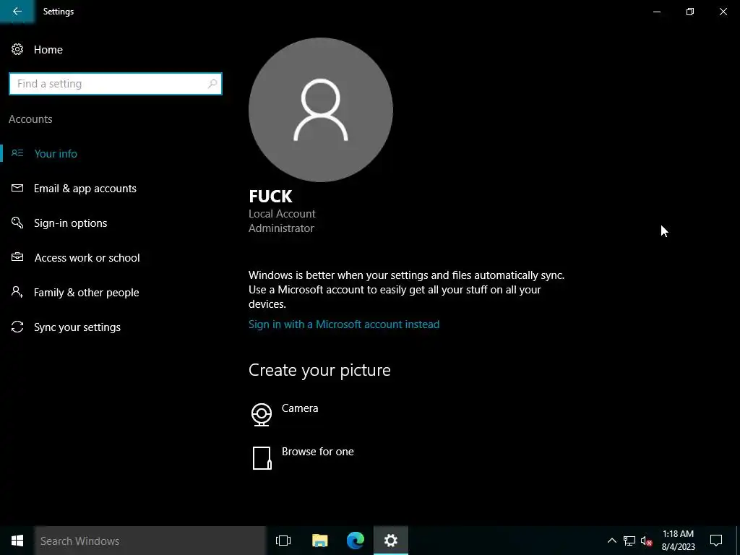Image resolution: width=740 pixels, height=555 pixels.
Task: Open Family & other people
Action: coord(87,292)
